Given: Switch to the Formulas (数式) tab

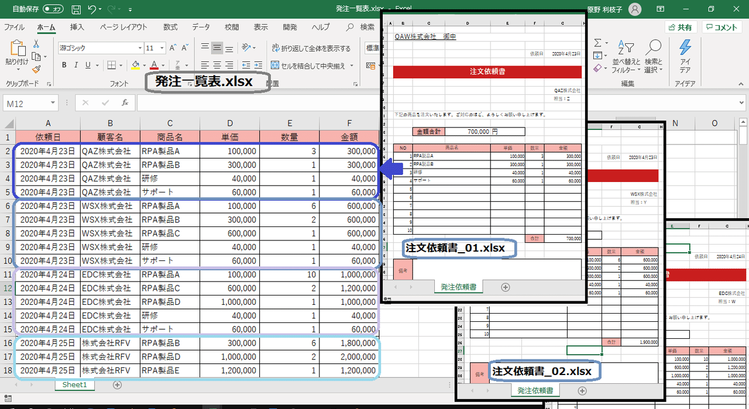Looking at the screenshot, I should 170,28.
